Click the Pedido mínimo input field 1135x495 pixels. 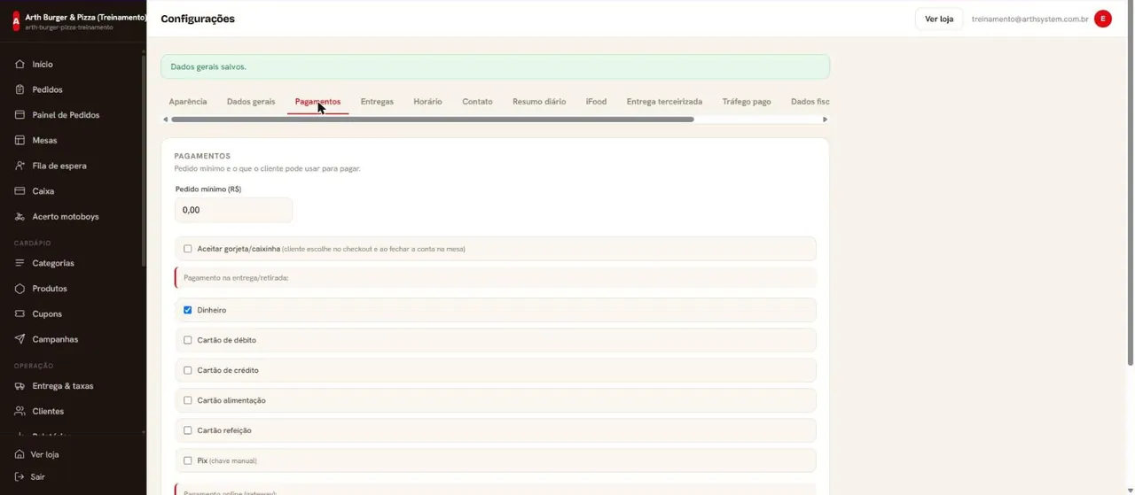pos(233,210)
